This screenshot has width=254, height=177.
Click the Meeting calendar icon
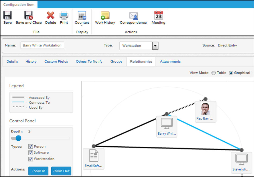[x=158, y=15]
